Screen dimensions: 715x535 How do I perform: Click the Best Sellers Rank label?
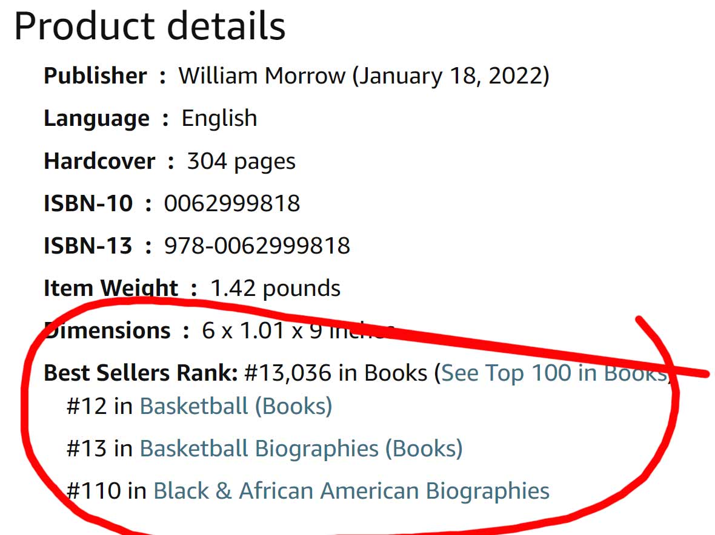click(141, 373)
